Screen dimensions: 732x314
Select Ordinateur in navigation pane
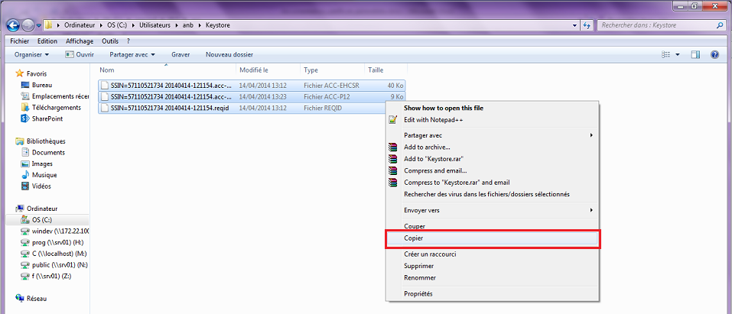(37, 209)
